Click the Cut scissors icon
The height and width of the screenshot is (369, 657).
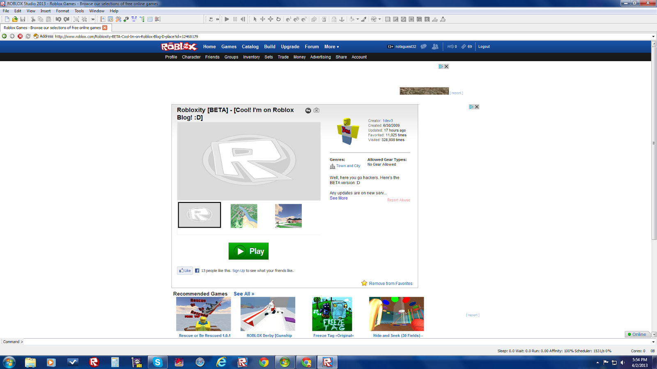(x=33, y=19)
